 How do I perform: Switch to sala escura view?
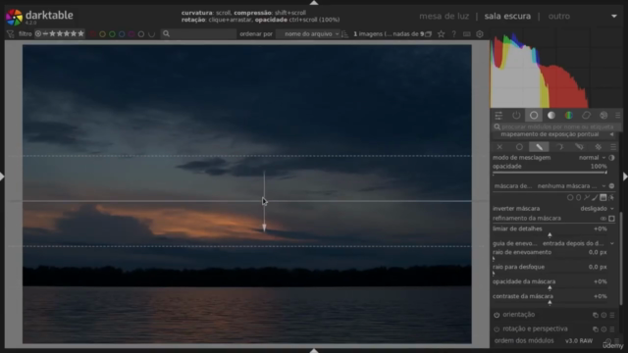coord(507,17)
